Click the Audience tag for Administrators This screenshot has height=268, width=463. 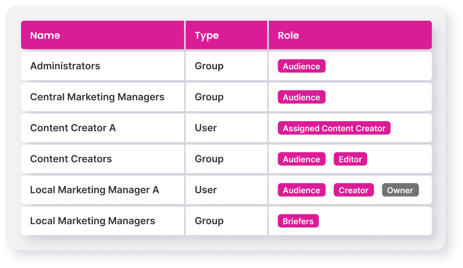click(x=301, y=66)
